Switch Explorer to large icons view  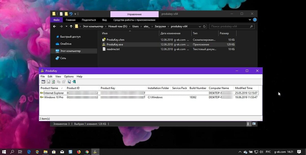(254, 124)
